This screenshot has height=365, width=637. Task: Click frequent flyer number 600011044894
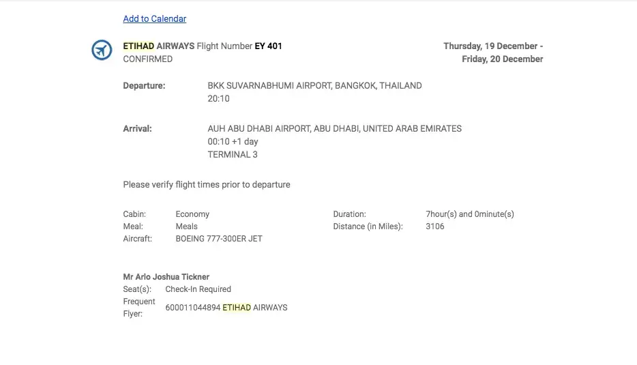point(192,308)
